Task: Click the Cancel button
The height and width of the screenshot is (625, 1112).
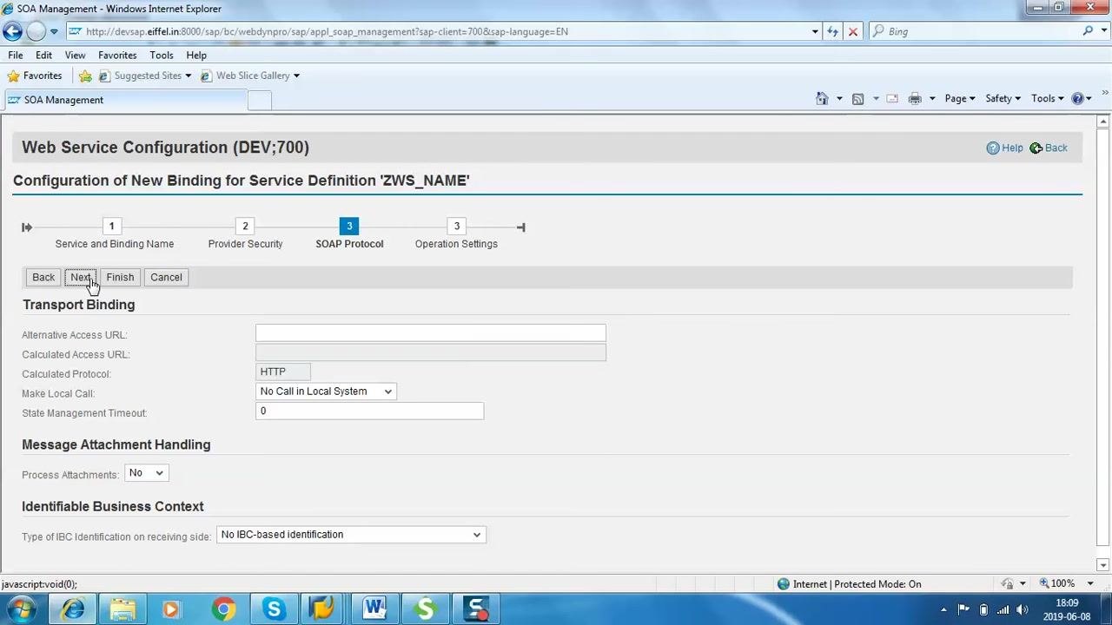Action: (x=166, y=277)
